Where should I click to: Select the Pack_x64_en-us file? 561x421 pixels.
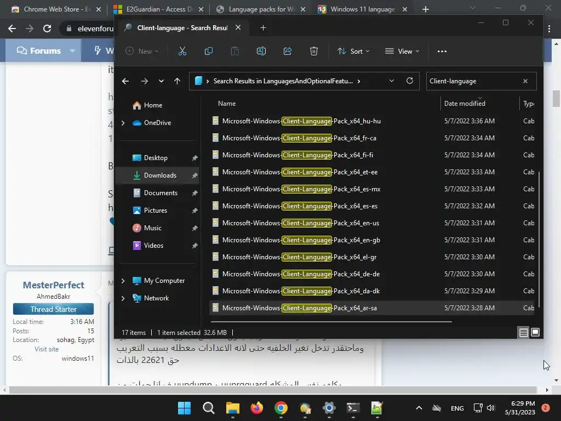coord(301,223)
